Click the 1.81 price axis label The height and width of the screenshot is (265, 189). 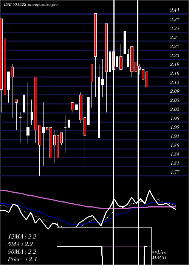(x=175, y=163)
